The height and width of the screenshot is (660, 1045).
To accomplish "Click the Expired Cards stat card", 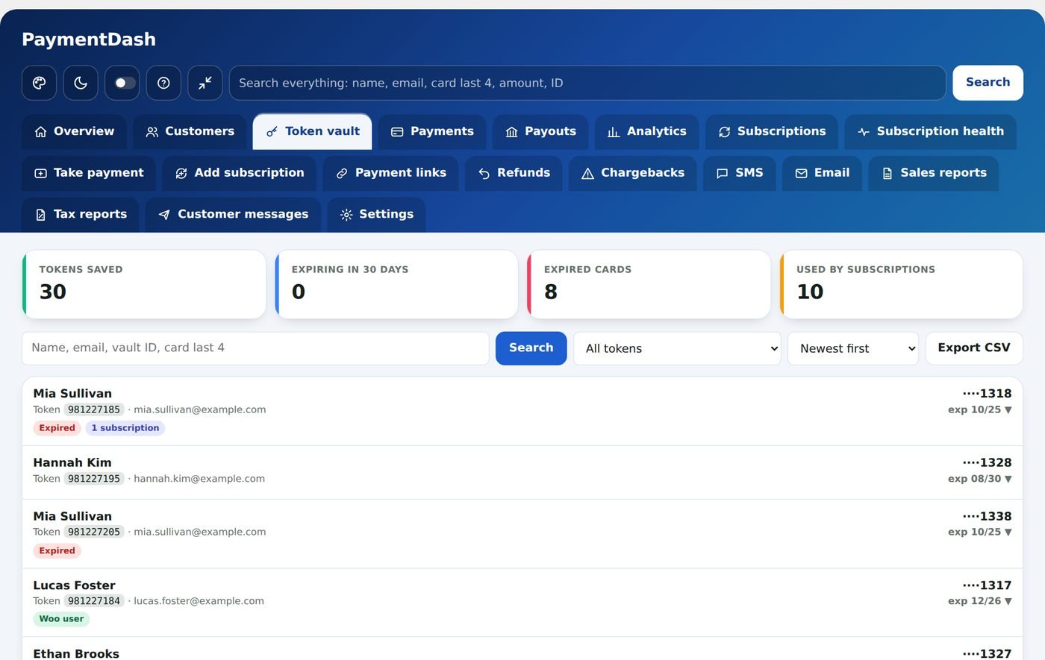I will (649, 284).
